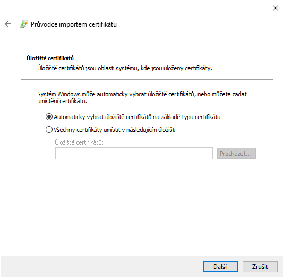284x278 pixels.
Task: Click the Systém Windows může automaticky paragraph
Action: pos(142,98)
